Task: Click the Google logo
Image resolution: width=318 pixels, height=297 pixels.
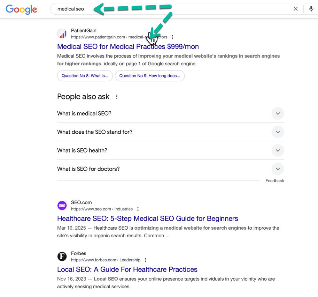Action: [21, 9]
